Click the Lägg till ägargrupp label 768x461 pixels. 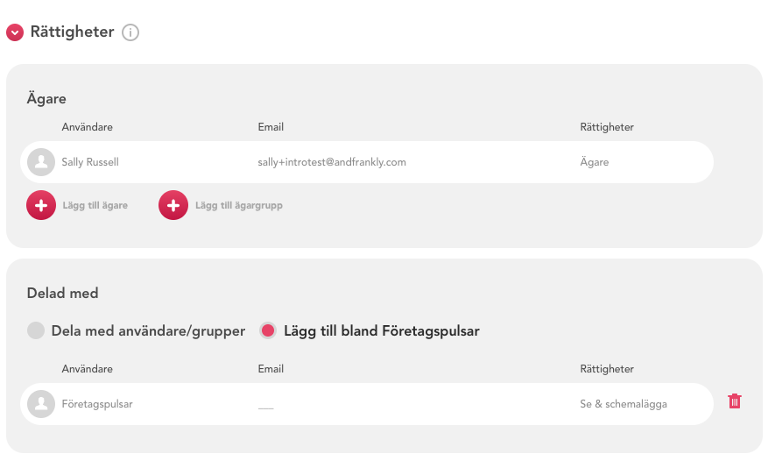[239, 205]
